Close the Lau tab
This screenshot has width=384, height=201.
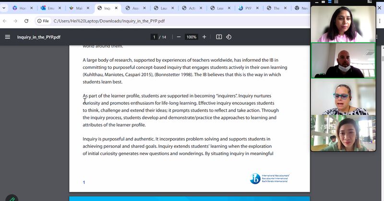(172, 8)
